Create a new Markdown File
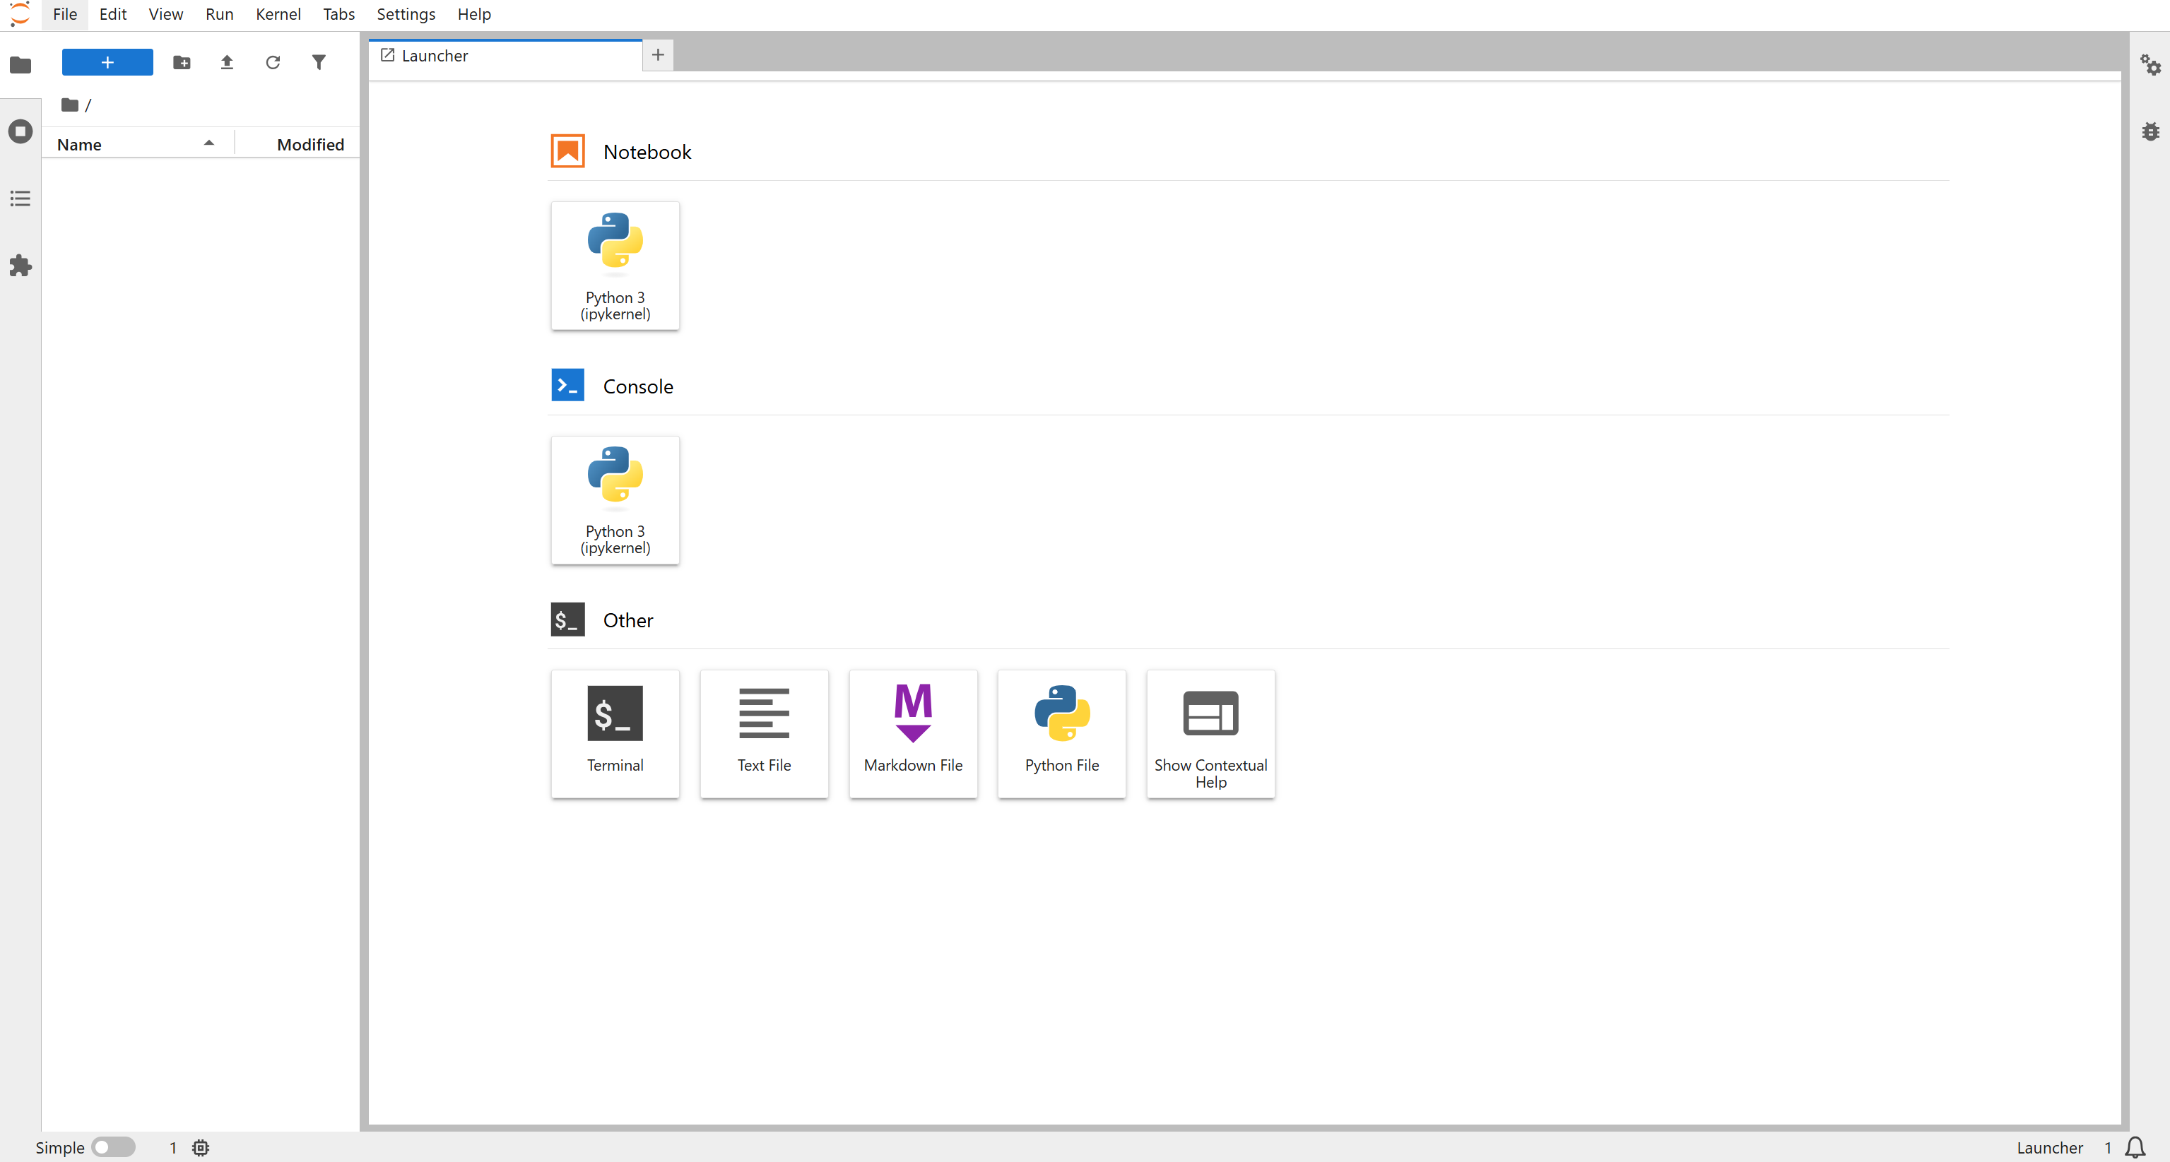This screenshot has width=2170, height=1162. pos(912,733)
